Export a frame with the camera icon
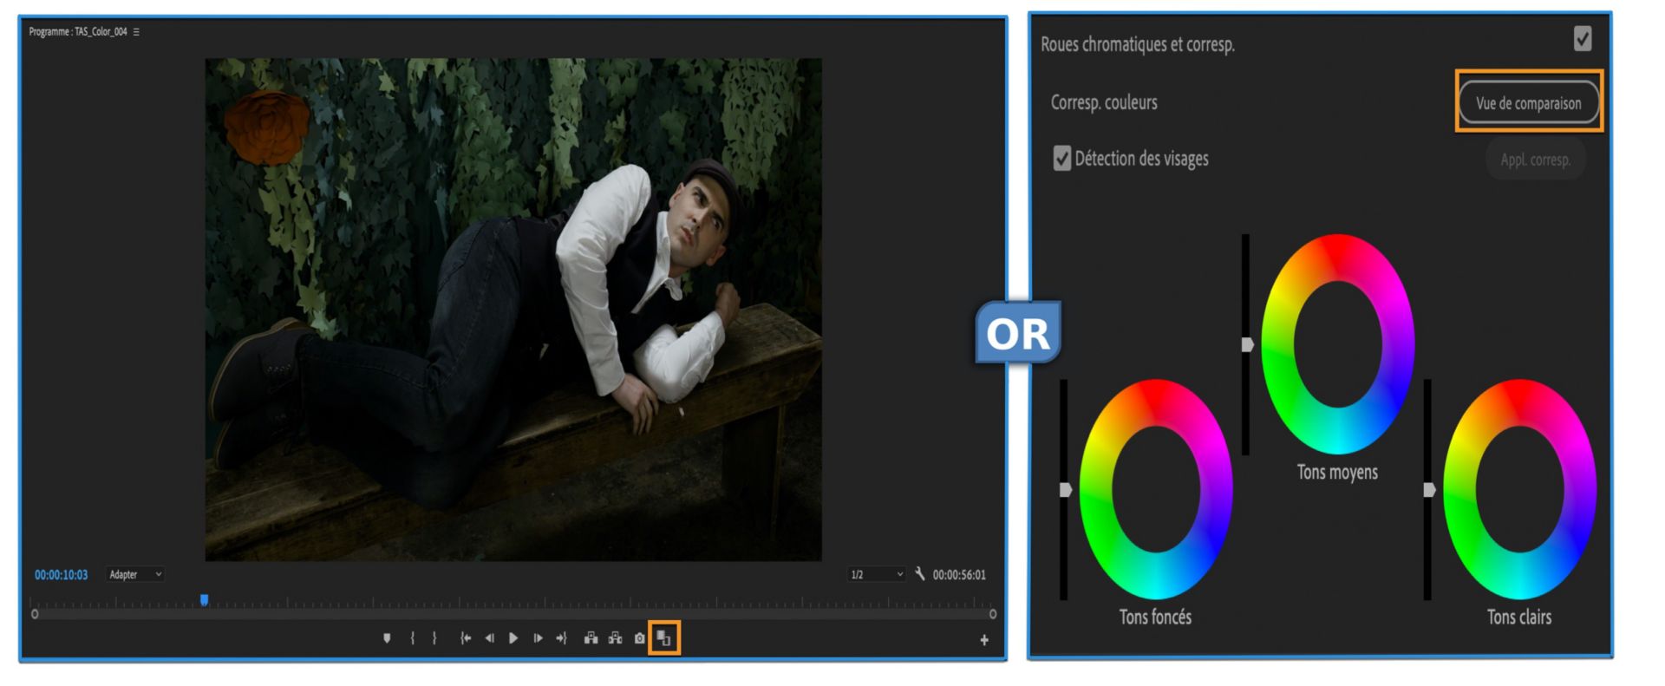 640,638
